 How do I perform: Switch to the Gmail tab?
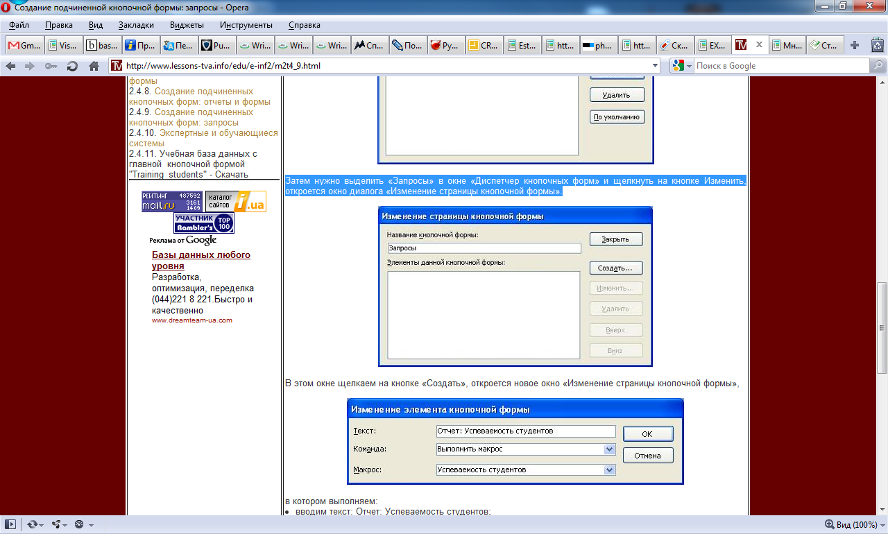(x=24, y=46)
